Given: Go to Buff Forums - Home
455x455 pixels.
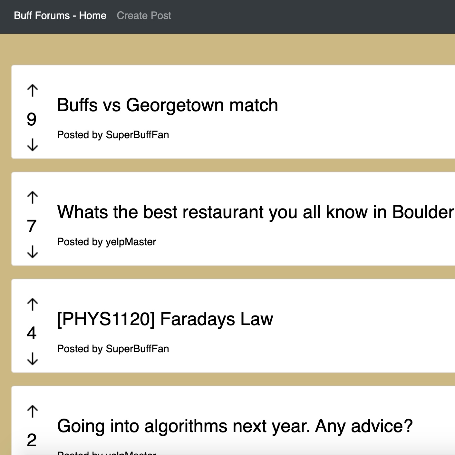Looking at the screenshot, I should point(60,15).
